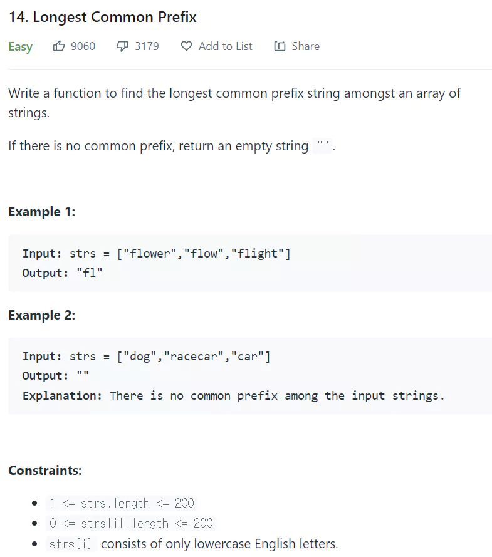Screen dimensions: 492x557
Task: Open the Share option for this problem
Action: click(x=296, y=46)
